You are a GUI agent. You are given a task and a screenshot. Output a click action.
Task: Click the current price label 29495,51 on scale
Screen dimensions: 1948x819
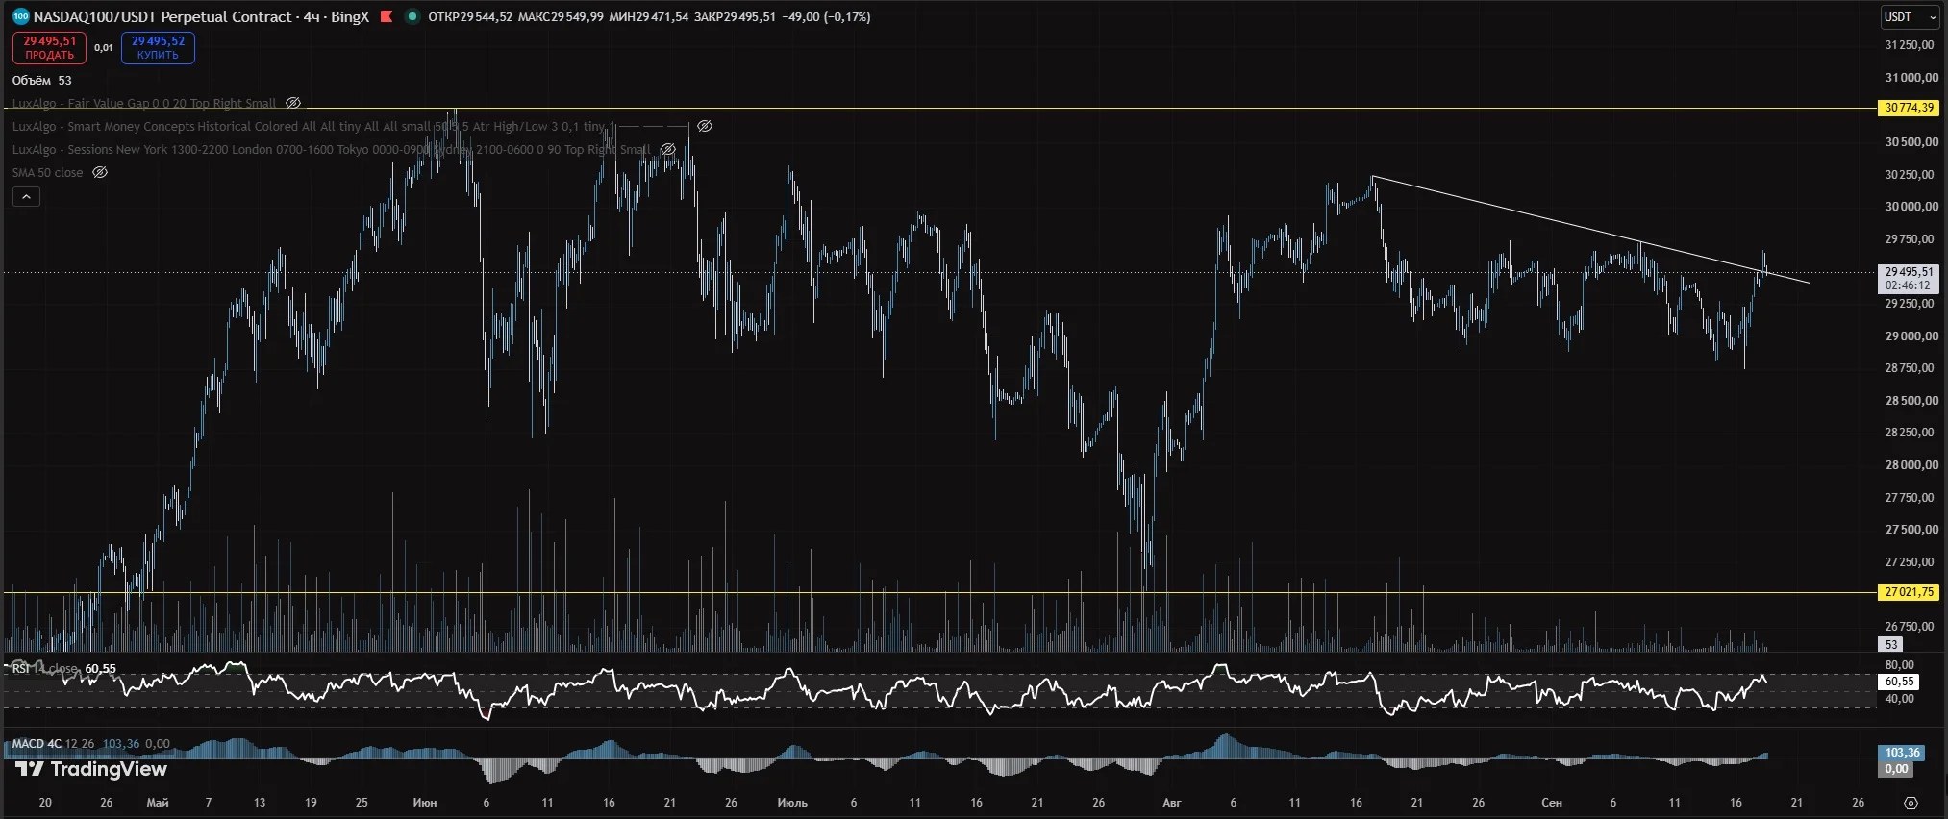(1909, 272)
